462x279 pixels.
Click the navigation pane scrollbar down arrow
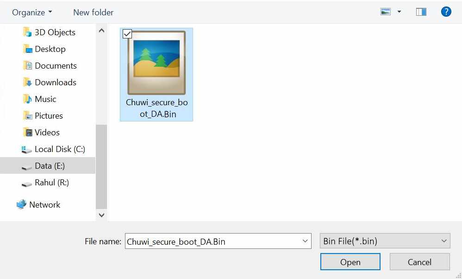[x=101, y=215]
